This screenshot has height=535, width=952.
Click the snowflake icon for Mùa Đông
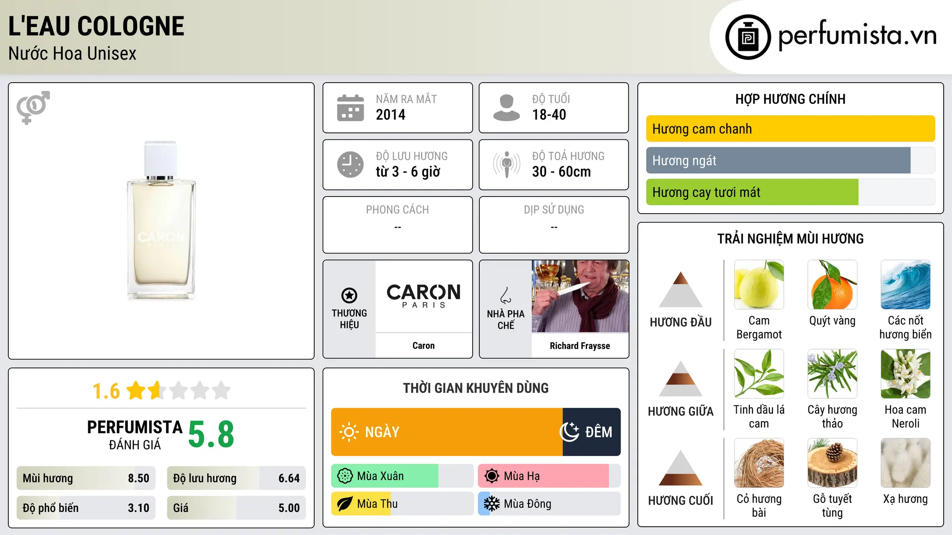pyautogui.click(x=492, y=504)
